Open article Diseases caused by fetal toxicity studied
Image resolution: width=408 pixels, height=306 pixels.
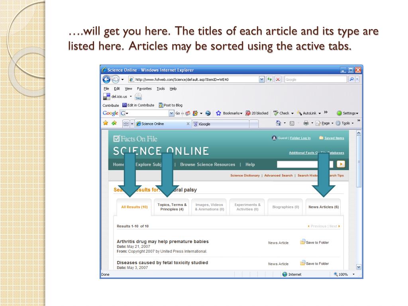click(163, 263)
